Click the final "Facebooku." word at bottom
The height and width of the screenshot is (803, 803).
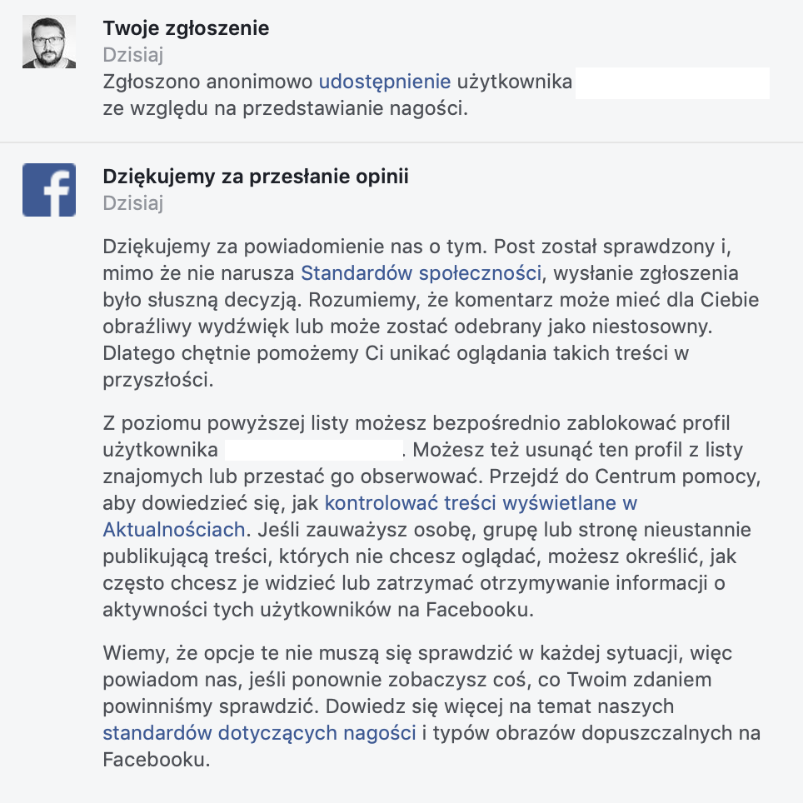[157, 760]
